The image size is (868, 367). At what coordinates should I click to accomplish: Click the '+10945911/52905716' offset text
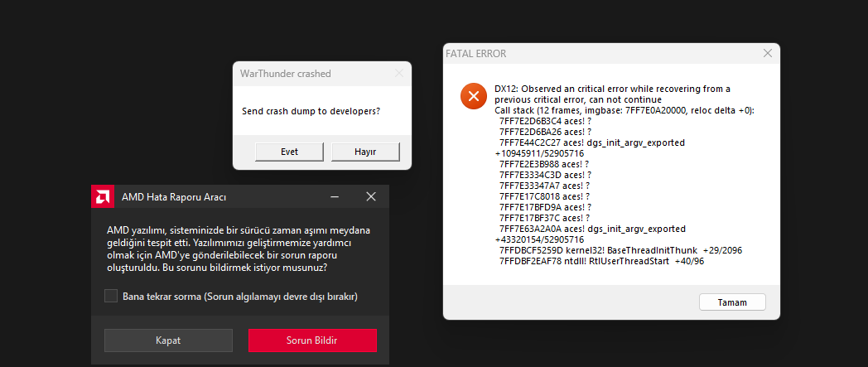(539, 153)
